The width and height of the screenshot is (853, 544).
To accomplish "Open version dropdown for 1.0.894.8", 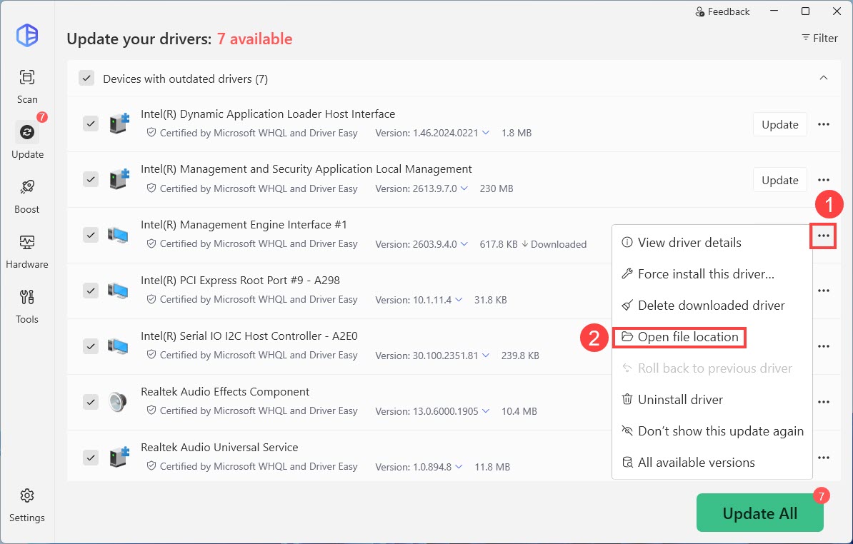I will point(459,467).
